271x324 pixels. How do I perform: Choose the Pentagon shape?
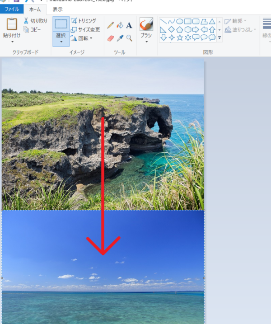[x=180, y=29]
